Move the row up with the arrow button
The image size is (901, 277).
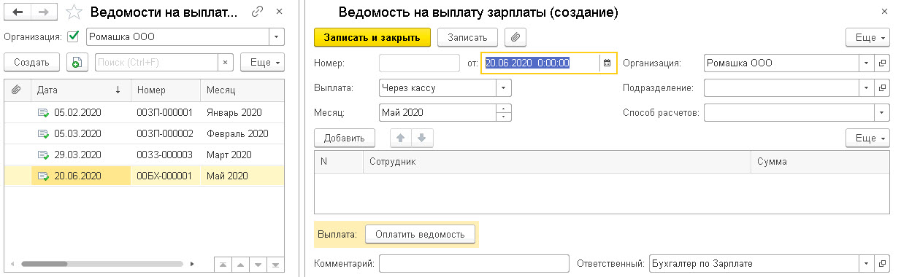[x=400, y=137]
